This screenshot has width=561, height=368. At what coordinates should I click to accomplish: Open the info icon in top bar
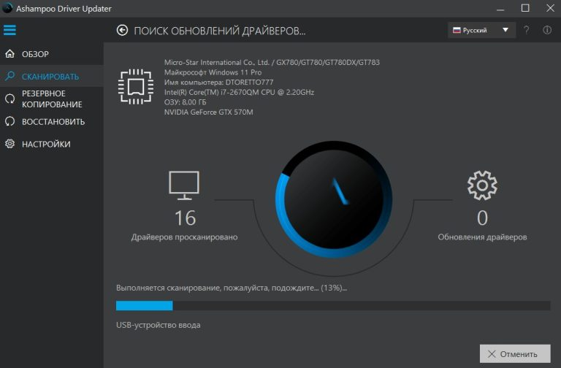(546, 30)
